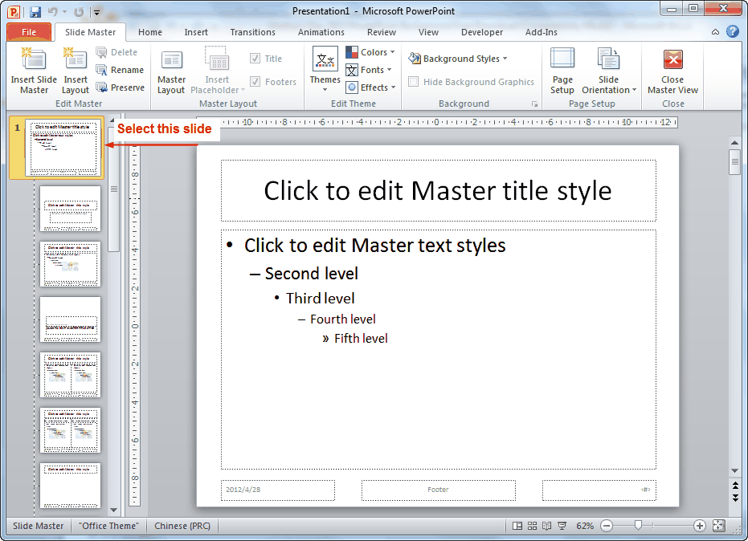Image resolution: width=748 pixels, height=541 pixels.
Task: Switch to Normal view in status bar
Action: click(x=517, y=526)
